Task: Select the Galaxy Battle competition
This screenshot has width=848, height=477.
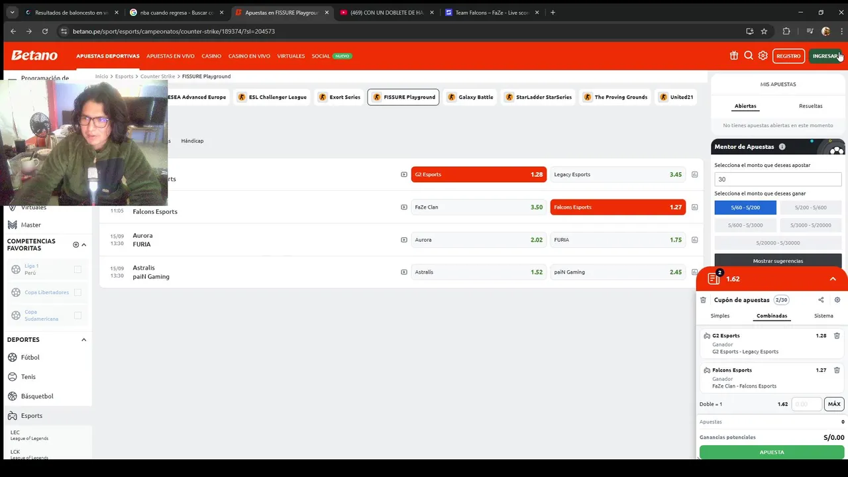Action: (x=470, y=97)
